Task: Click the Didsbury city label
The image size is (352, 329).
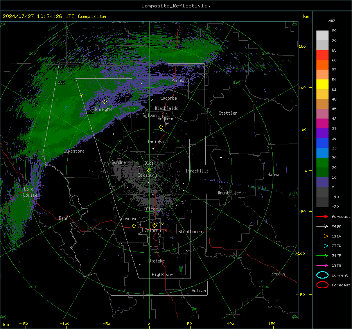Action: pyautogui.click(x=147, y=175)
